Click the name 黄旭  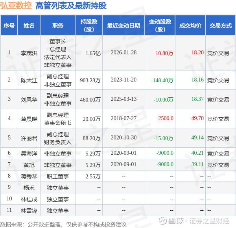29,165
